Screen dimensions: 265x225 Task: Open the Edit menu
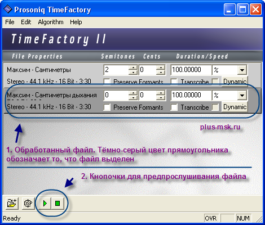(26, 22)
